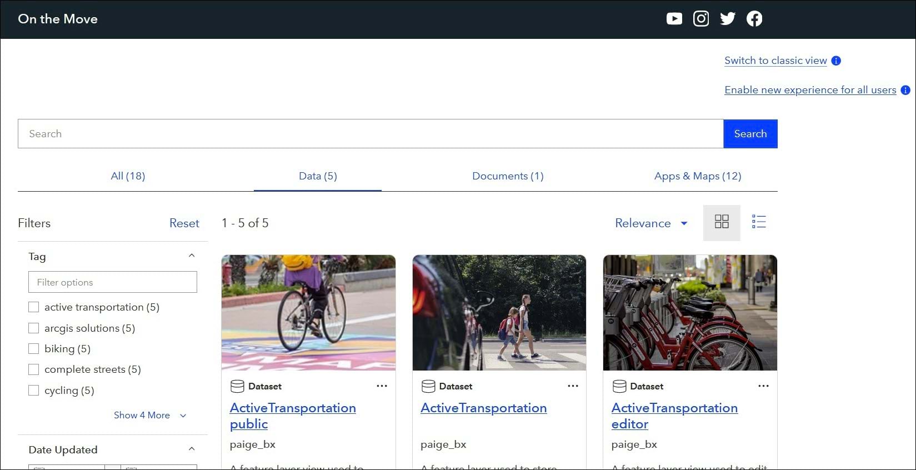916x470 pixels.
Task: Collapse the Date Updated filter section
Action: pyautogui.click(x=192, y=449)
